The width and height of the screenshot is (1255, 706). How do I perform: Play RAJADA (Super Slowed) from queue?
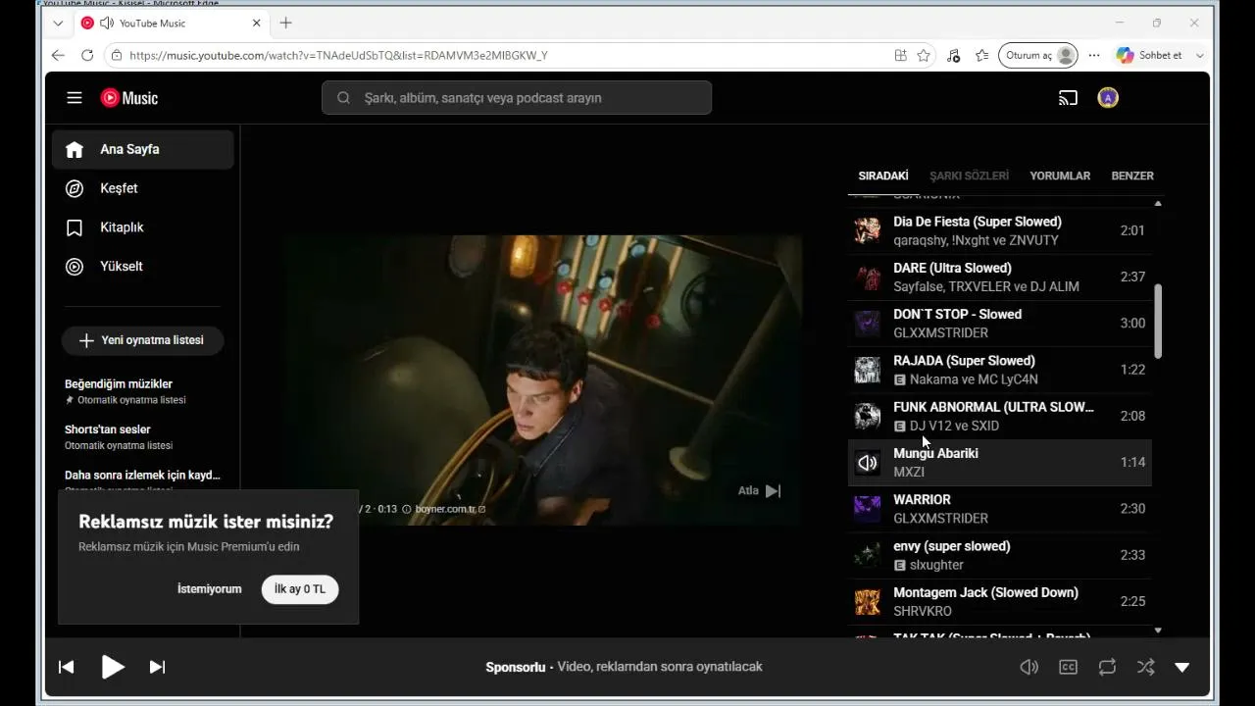pos(1000,370)
